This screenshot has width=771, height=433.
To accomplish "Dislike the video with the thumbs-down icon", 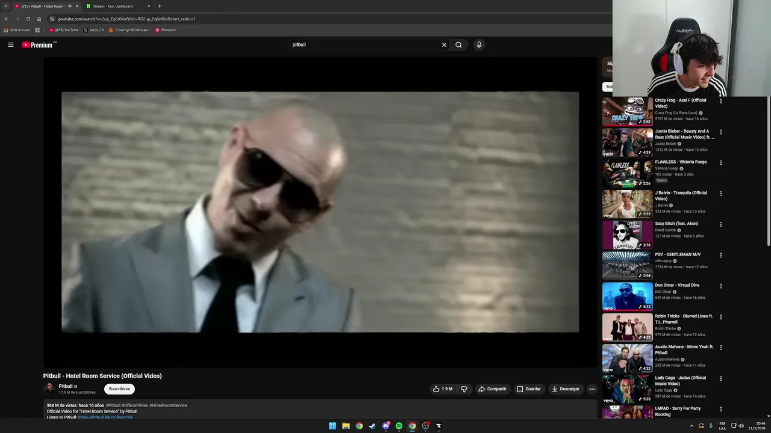I will click(x=464, y=389).
